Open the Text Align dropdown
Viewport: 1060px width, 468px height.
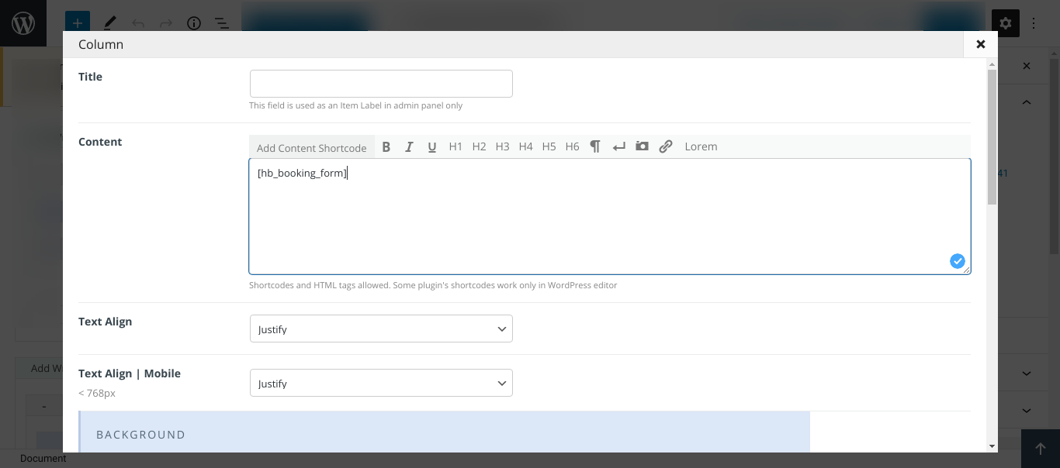click(x=381, y=329)
